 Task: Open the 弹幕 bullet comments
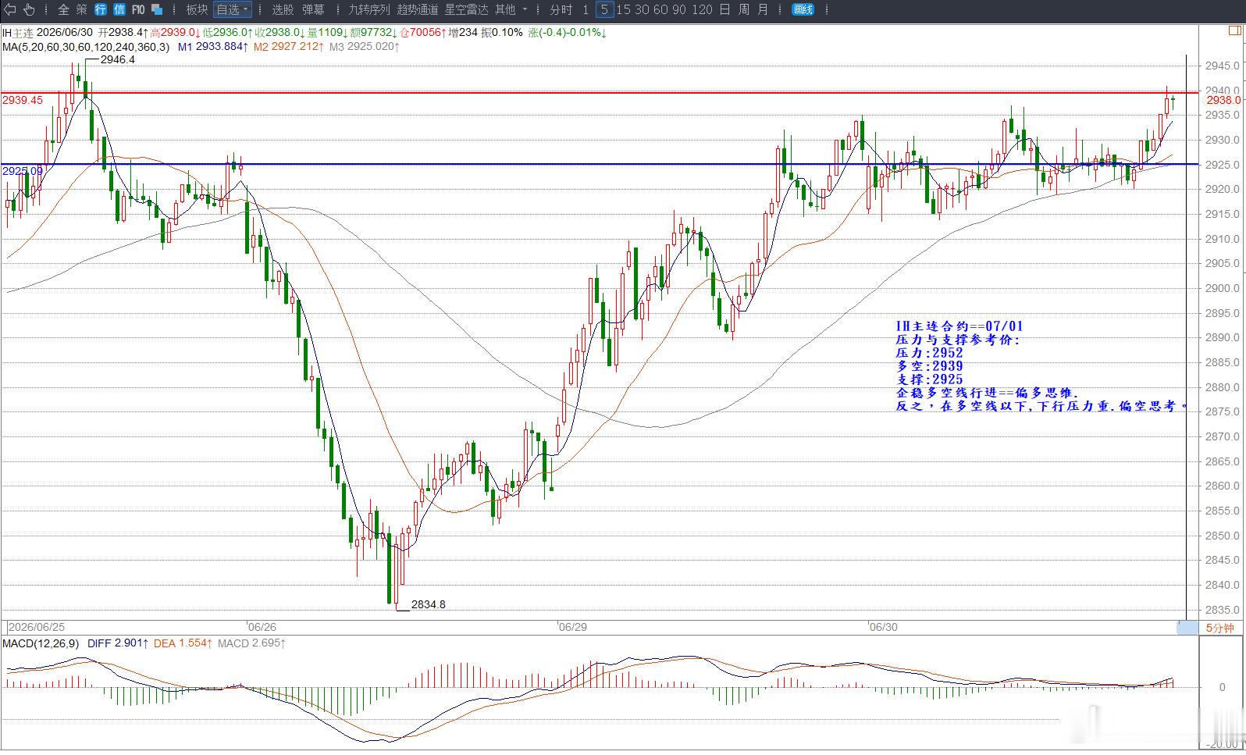coord(313,9)
